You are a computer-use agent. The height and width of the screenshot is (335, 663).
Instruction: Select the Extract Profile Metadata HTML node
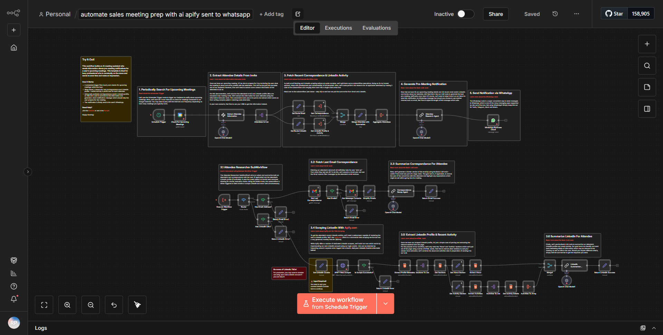point(405,266)
